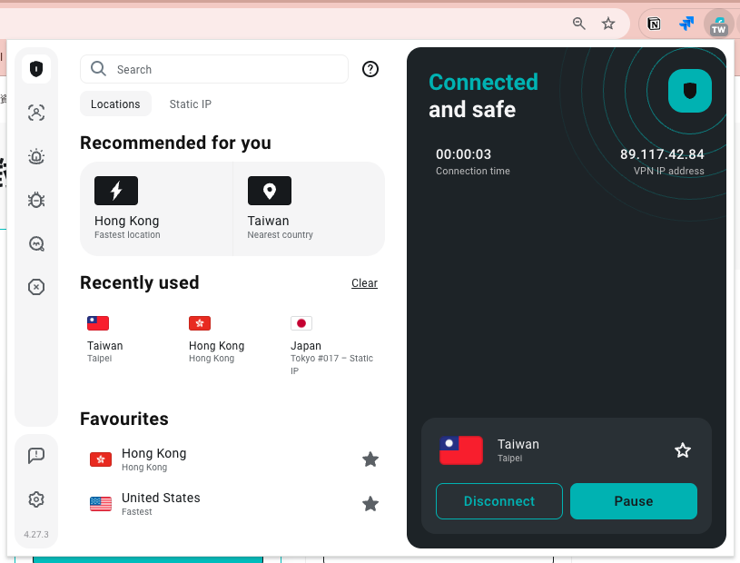The height and width of the screenshot is (563, 740).
Task: Open Incogni from the sidebar
Action: pos(36,287)
